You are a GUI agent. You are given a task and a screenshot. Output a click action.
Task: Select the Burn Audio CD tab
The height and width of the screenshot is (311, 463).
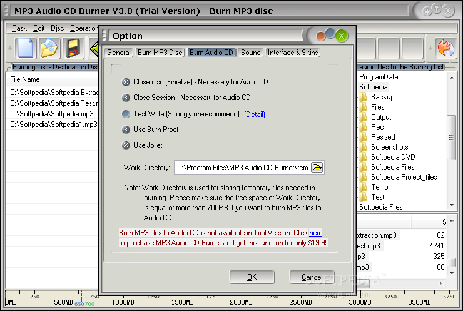(211, 53)
